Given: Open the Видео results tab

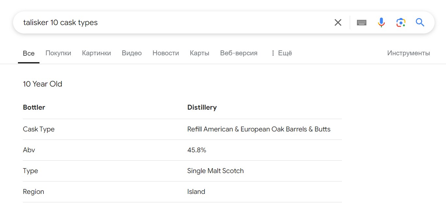Looking at the screenshot, I should pos(131,53).
